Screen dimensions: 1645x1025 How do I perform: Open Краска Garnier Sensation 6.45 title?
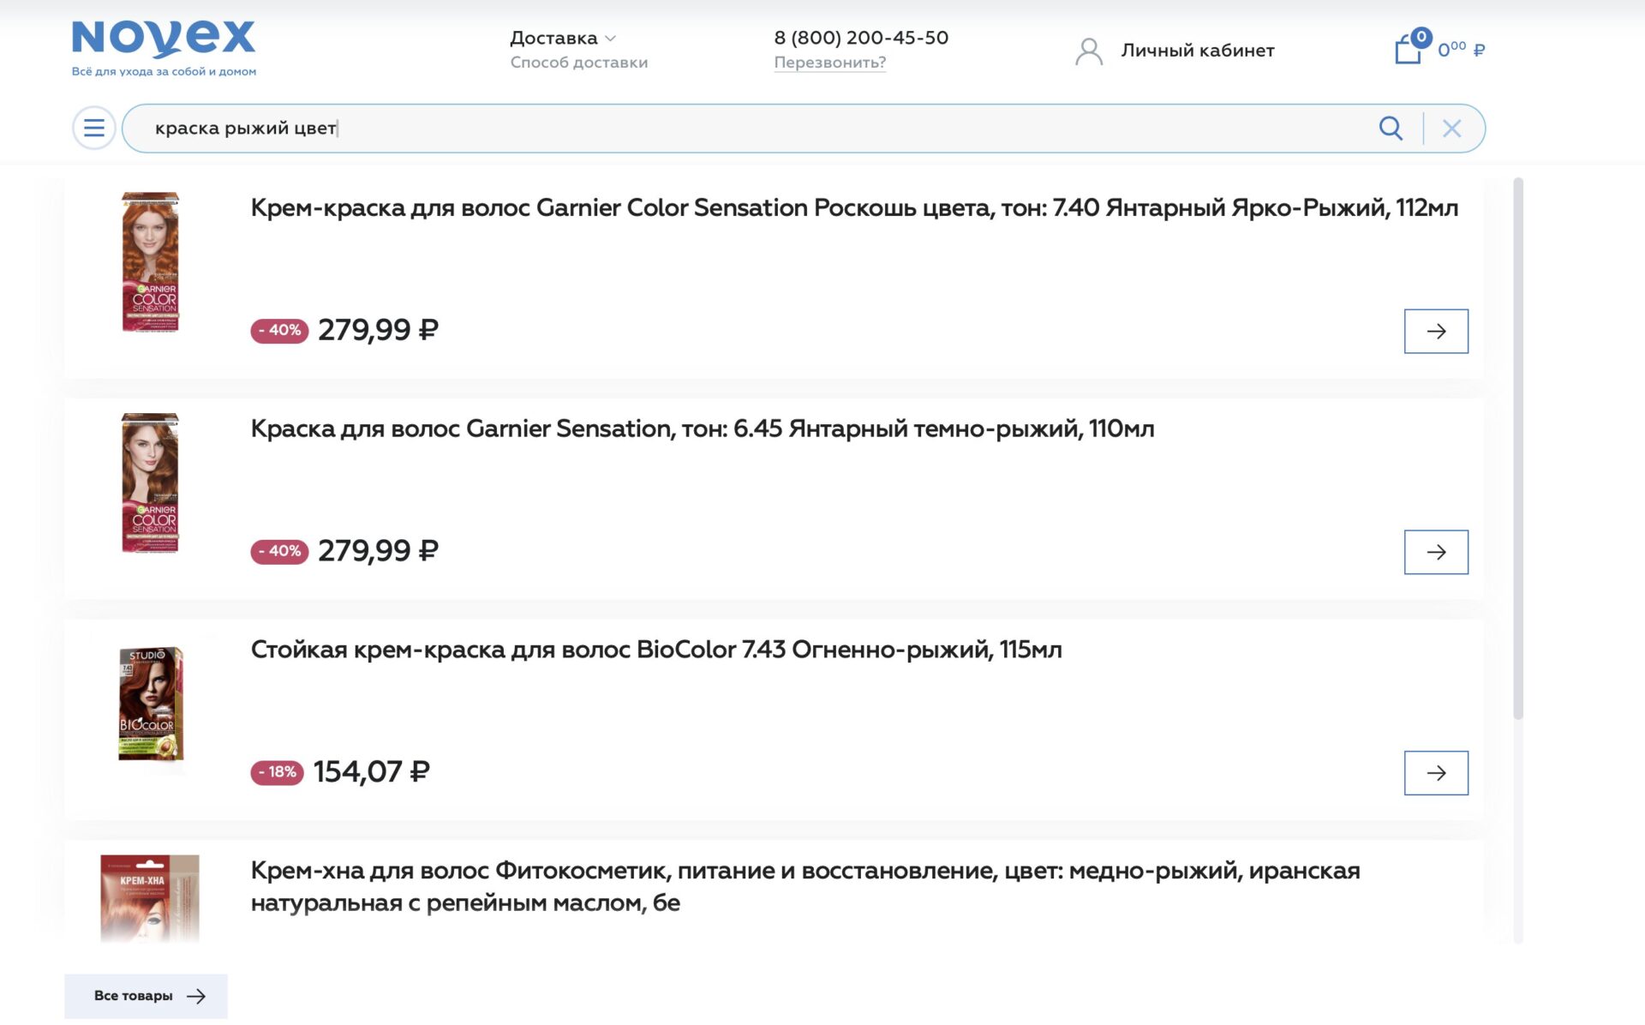703,429
